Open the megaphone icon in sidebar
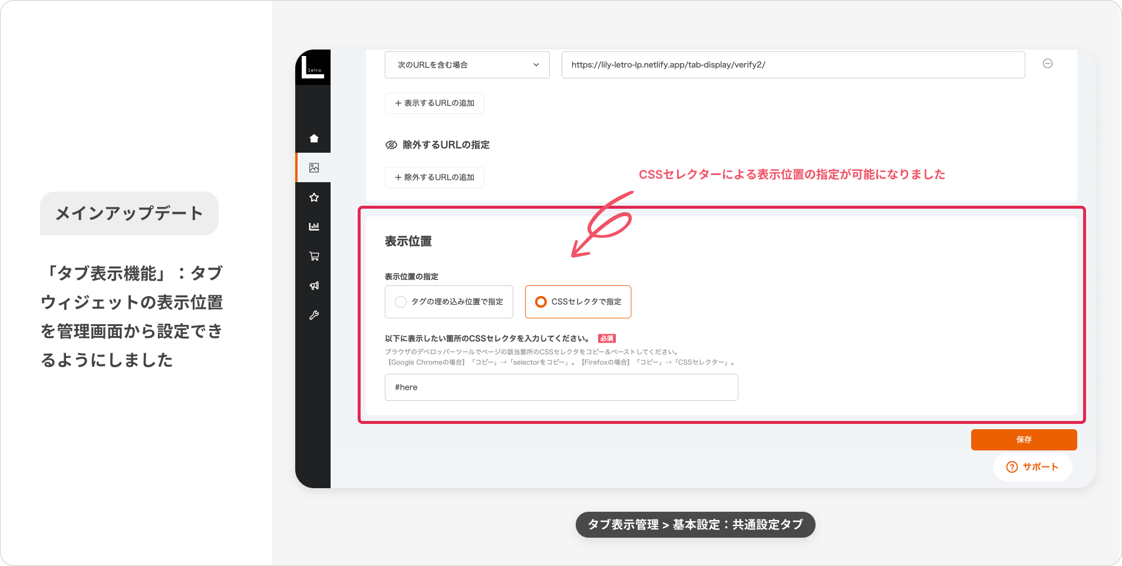This screenshot has height=566, width=1122. coord(314,285)
